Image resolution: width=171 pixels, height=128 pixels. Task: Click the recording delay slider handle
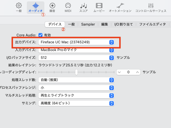pos(76,72)
